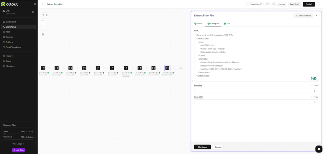Switch to the Test tab
The width and height of the screenshot is (323, 154).
tap(227, 24)
